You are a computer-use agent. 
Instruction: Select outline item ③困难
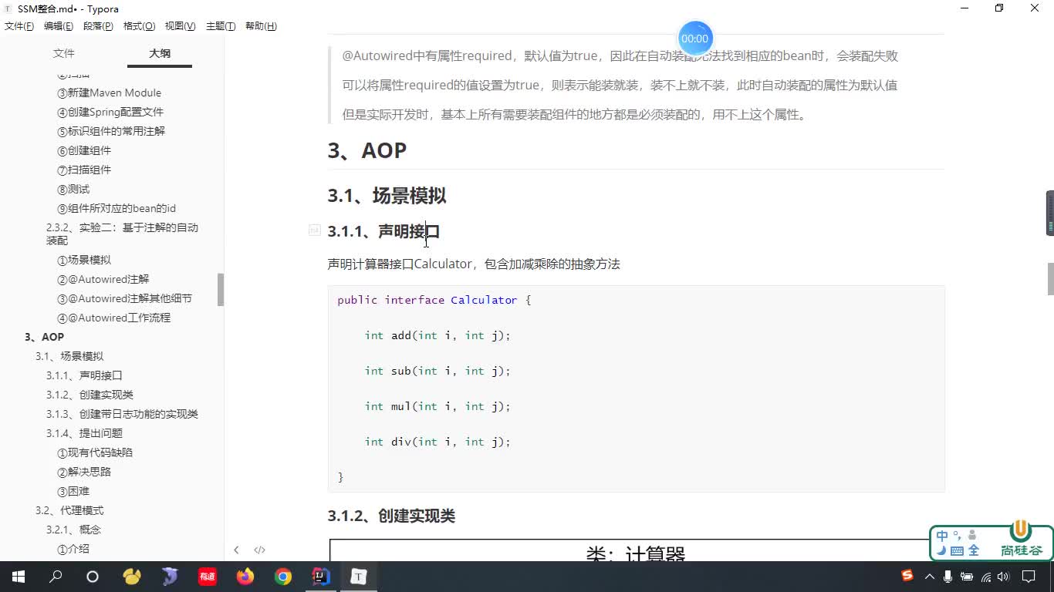pos(73,491)
